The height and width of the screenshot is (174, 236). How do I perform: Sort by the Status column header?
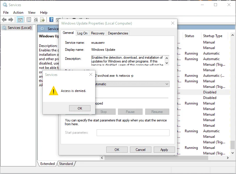pyautogui.click(x=189, y=36)
